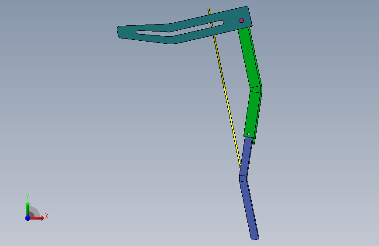Click the magenta pivot pin on bracket
This screenshot has height=246, width=379.
coord(241,20)
